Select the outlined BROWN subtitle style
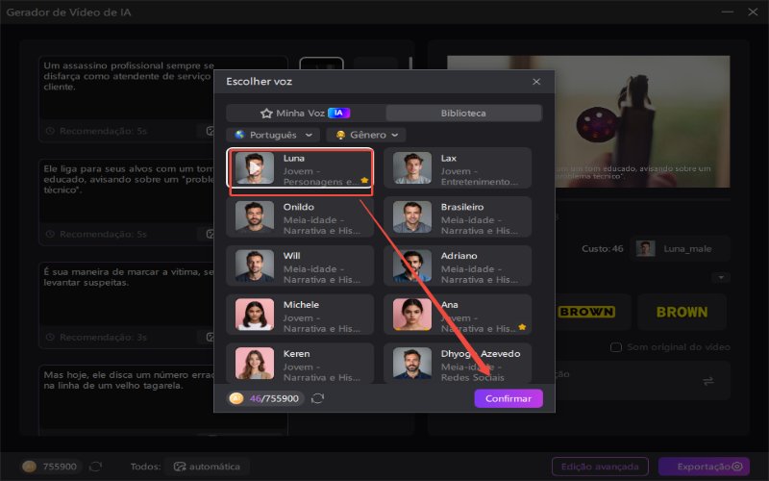Image resolution: width=769 pixels, height=481 pixels. coord(586,312)
